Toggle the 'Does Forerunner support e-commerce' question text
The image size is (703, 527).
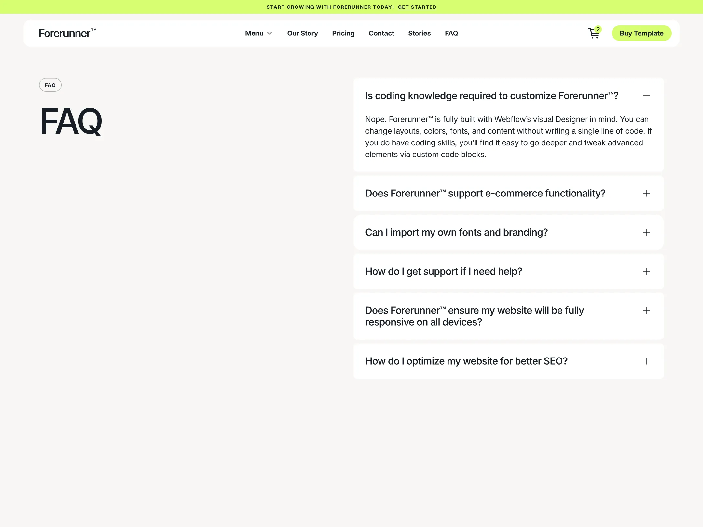(x=485, y=193)
